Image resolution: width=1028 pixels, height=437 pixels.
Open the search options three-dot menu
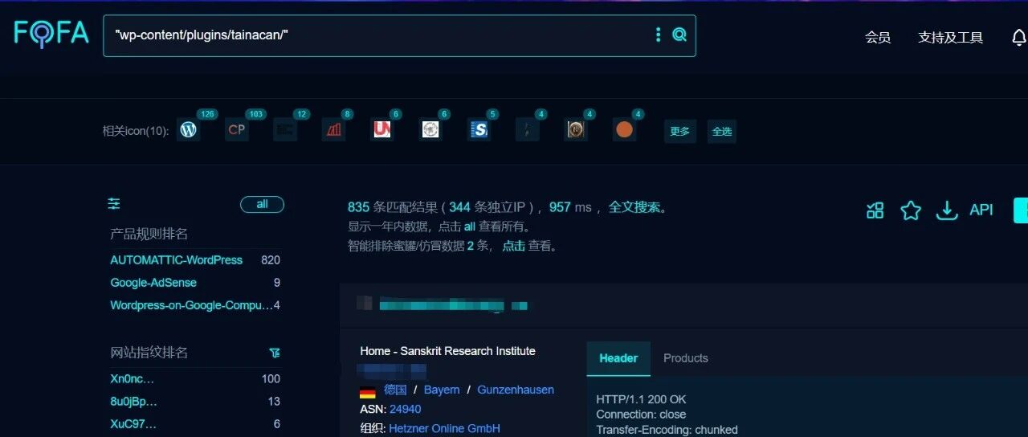pyautogui.click(x=658, y=35)
